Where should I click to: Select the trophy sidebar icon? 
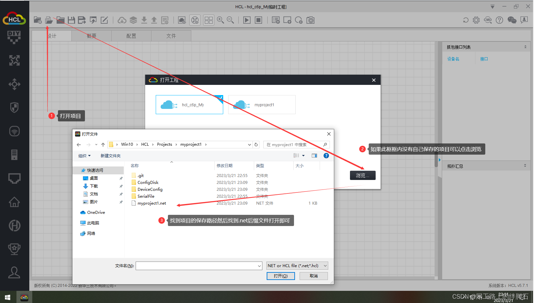(14, 249)
